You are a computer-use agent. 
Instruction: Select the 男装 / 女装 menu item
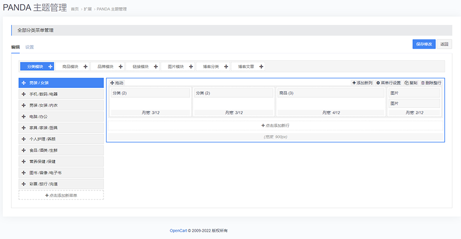(x=61, y=83)
